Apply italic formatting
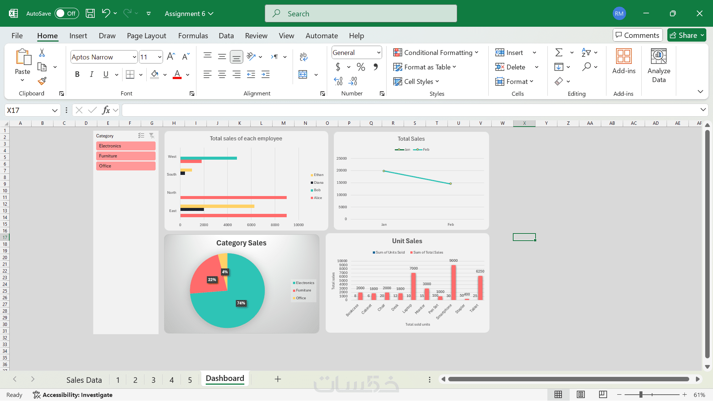 [91, 74]
